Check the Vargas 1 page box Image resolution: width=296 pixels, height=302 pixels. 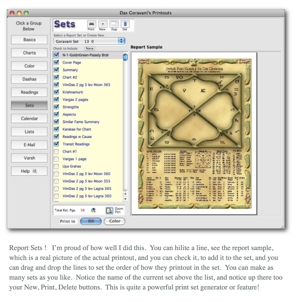[x=56, y=159]
